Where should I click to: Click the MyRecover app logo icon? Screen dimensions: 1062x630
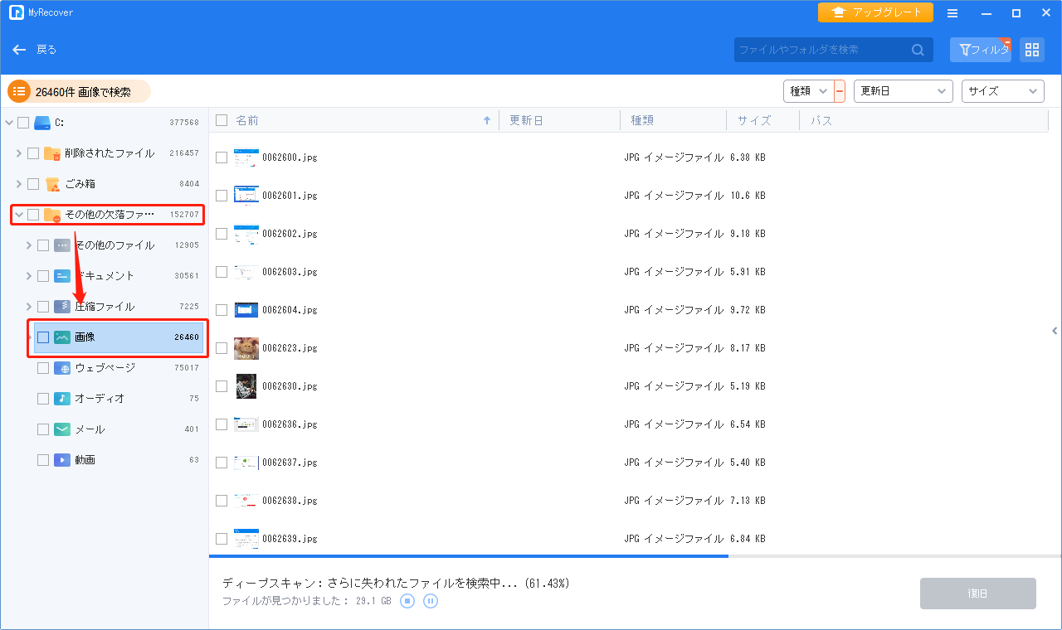coord(16,12)
